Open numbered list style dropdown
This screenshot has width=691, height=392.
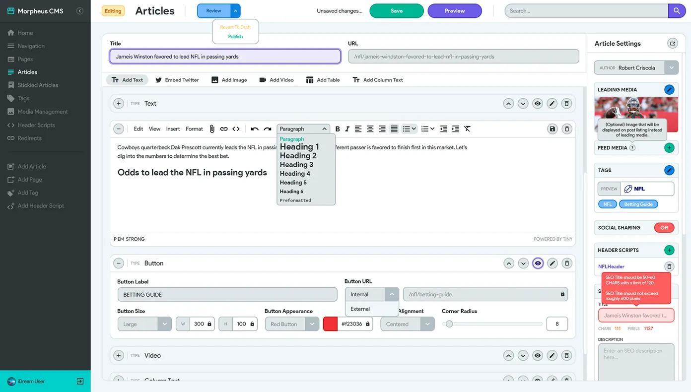[432, 129]
